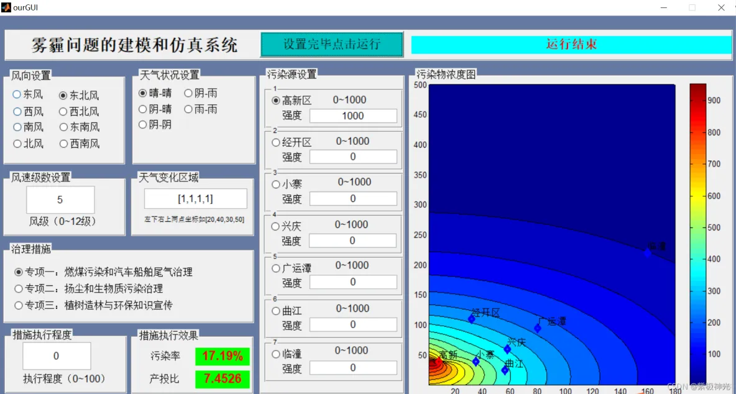736x394 pixels.
Task: Minimize the ourGUI window
Action: pyautogui.click(x=663, y=7)
